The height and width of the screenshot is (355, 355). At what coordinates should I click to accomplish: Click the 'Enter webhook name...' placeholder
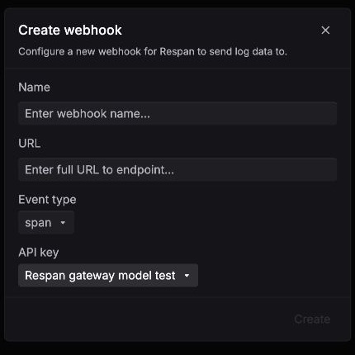88,114
